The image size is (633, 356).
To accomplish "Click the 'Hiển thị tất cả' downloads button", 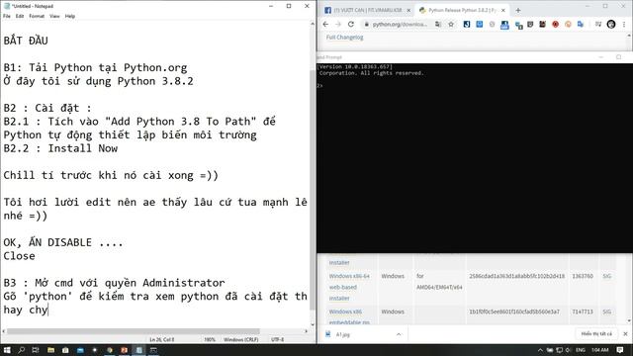I will 596,334.
